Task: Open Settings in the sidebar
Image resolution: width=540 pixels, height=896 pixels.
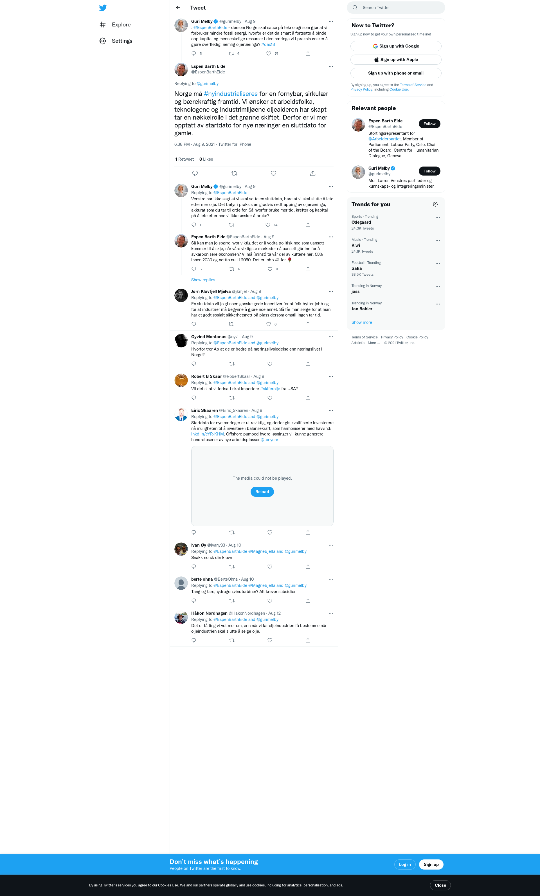Action: coord(116,41)
